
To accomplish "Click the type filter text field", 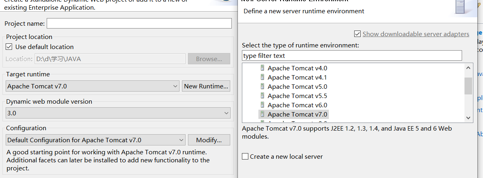I will coord(352,55).
